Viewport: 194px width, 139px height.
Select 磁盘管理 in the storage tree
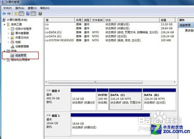pos(21,55)
